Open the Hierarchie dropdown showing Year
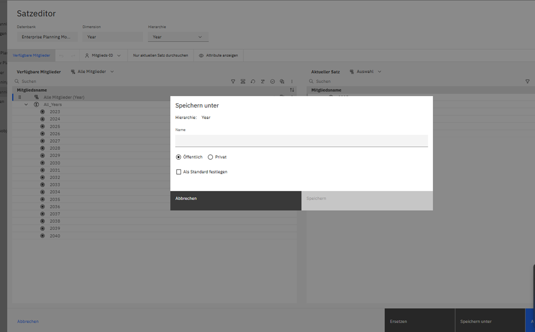The height and width of the screenshot is (332, 535). coord(178,37)
